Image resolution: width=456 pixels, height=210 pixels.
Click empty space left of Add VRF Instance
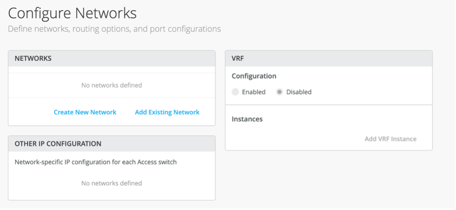(x=295, y=139)
